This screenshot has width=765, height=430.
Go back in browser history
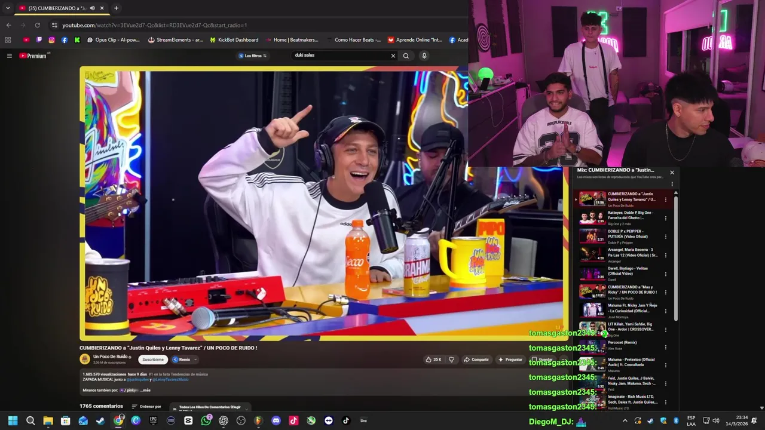tap(8, 25)
